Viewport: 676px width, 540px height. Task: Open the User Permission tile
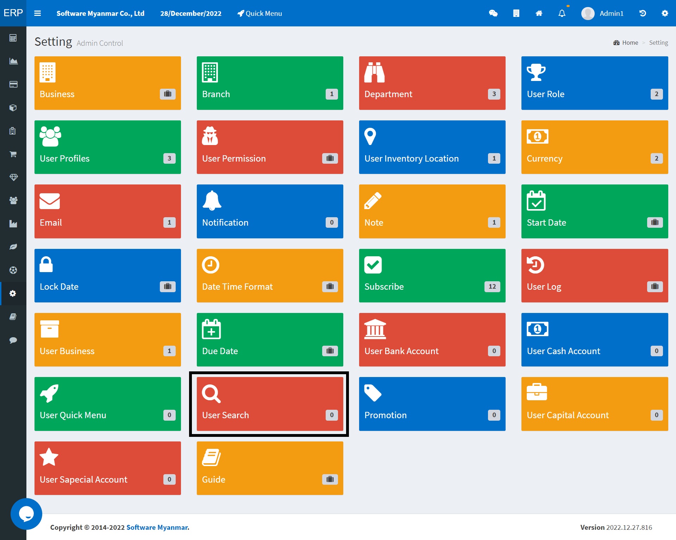(270, 147)
